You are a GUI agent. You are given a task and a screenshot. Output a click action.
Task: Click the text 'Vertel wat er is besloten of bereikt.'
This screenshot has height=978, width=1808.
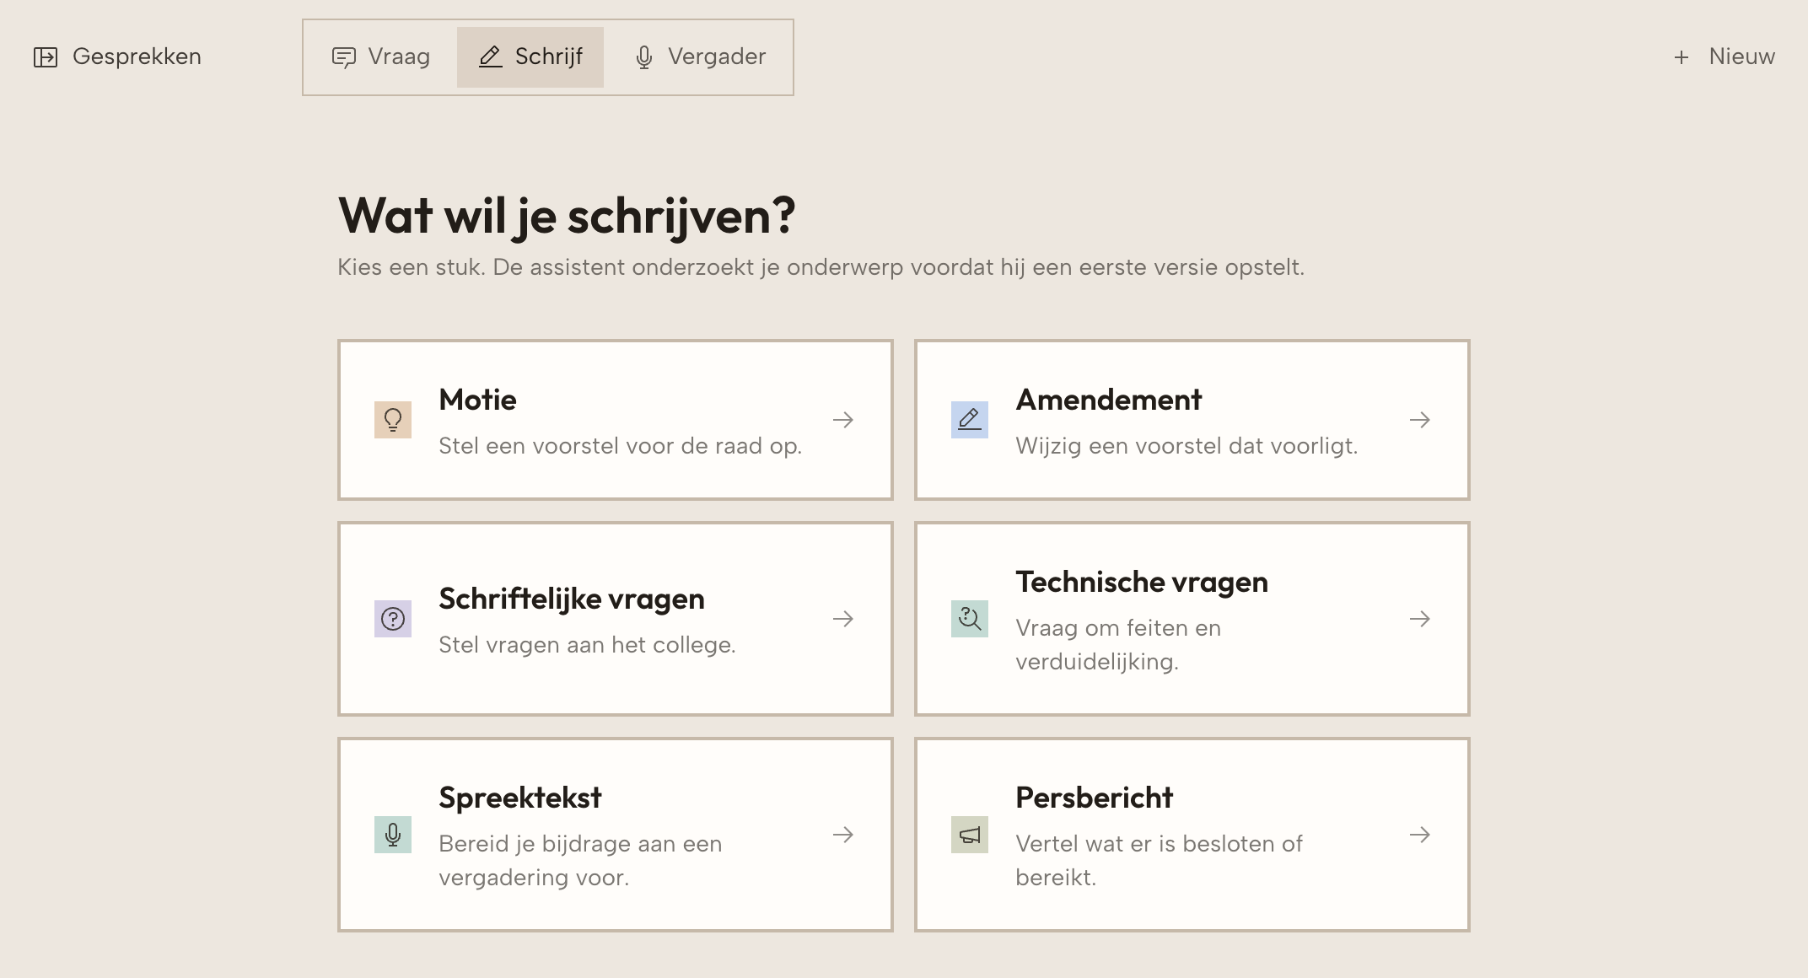click(1159, 861)
